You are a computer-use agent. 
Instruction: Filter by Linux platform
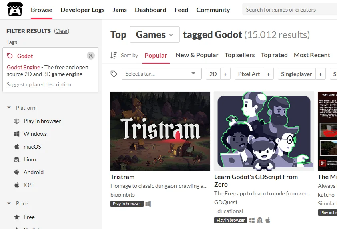30,159
